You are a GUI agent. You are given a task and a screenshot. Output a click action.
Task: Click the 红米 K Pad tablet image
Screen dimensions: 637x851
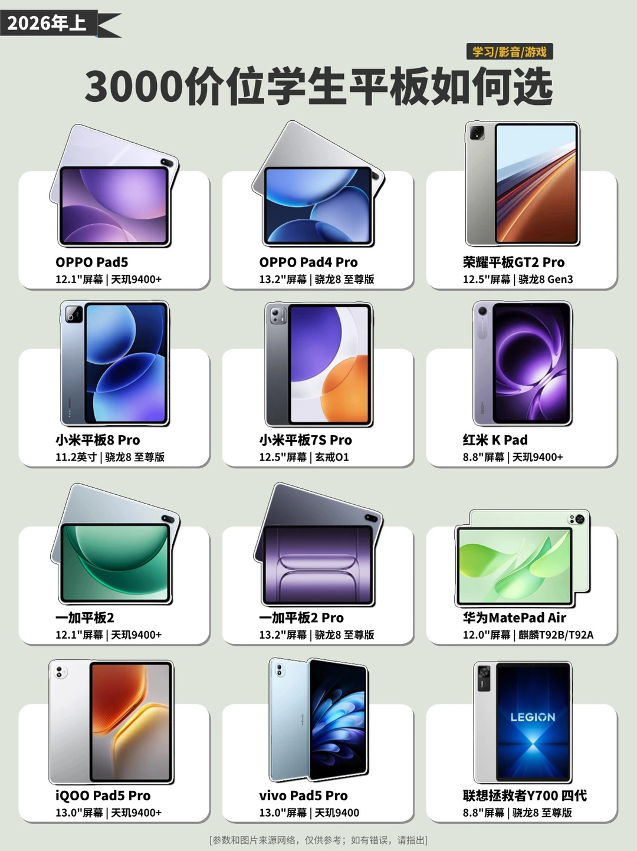[x=522, y=363]
